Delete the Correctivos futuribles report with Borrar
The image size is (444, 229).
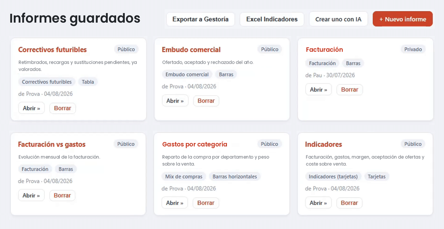click(x=63, y=108)
